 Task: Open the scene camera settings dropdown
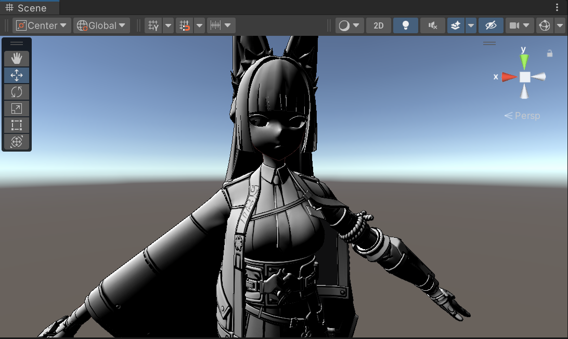point(520,25)
